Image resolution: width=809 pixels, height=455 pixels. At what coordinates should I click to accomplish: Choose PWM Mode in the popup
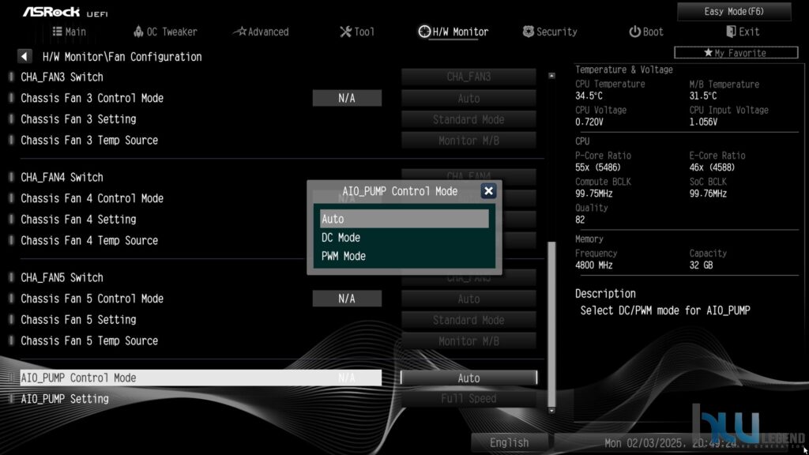point(404,256)
